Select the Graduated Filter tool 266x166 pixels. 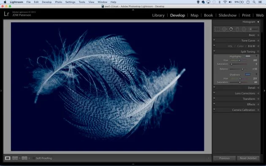click(x=237, y=29)
